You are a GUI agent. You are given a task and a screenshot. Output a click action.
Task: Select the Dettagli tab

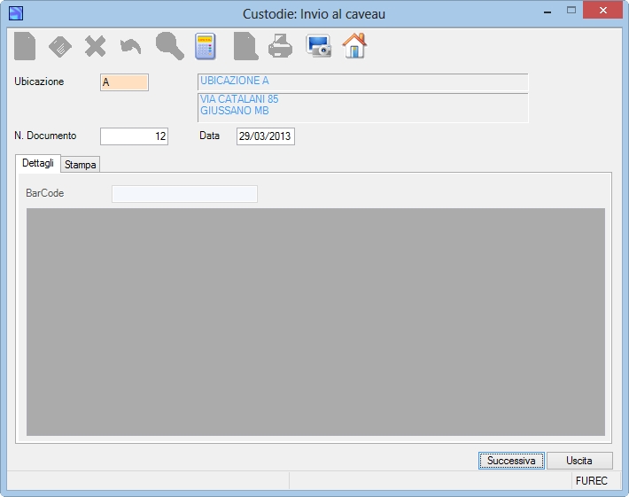(38, 163)
